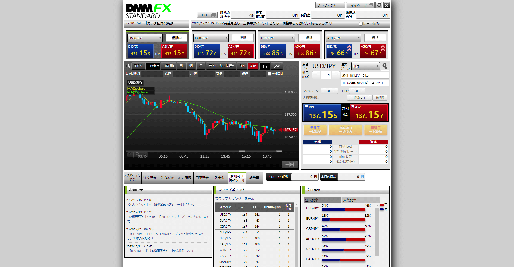The image size is (514, 267).
Task: Open the 15分 minute timeframe dropdown
Action: 153,66
